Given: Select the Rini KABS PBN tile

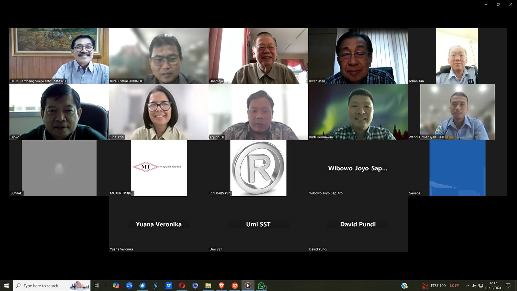Looking at the screenshot, I should click(x=258, y=168).
